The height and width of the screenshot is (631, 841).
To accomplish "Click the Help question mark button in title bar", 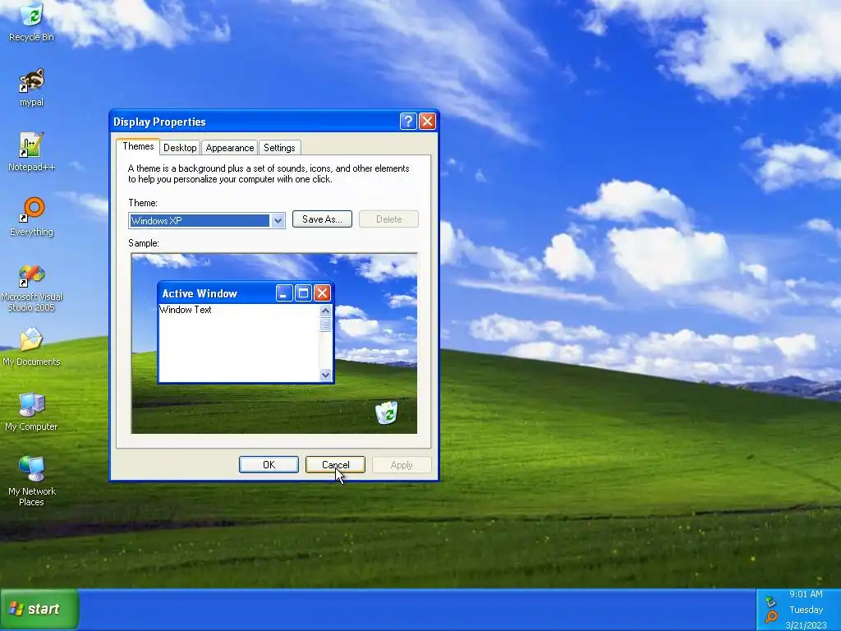I will pos(408,122).
